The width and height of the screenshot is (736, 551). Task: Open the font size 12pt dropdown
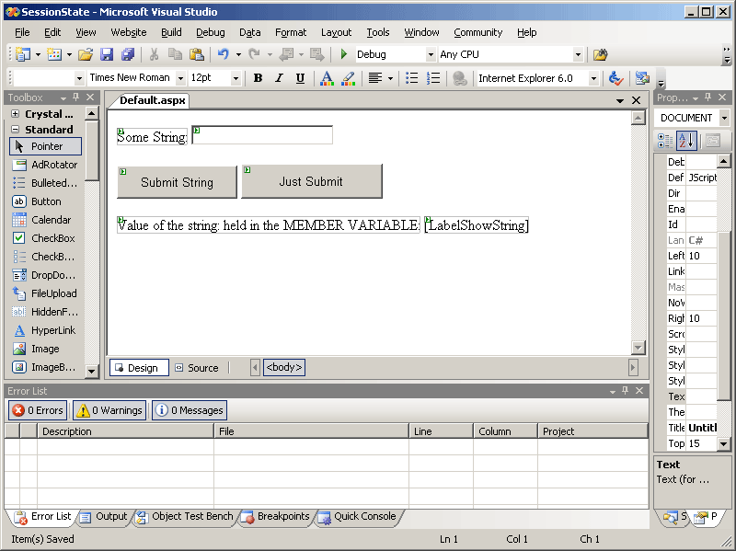tap(236, 78)
